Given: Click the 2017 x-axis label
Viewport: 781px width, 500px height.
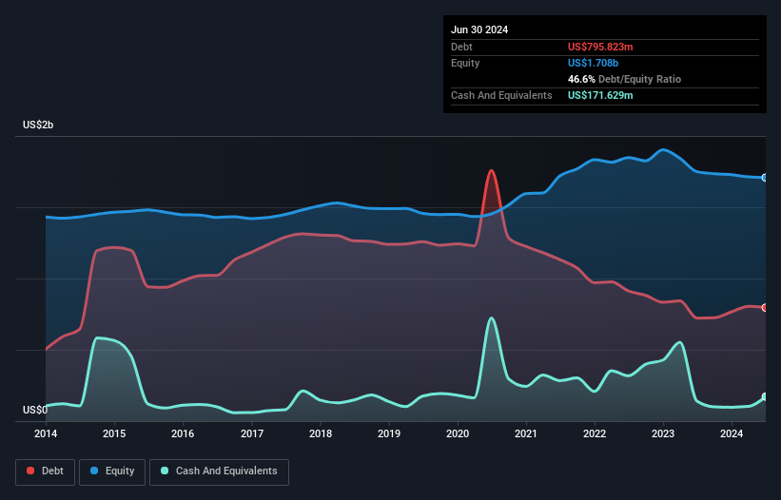Looking at the screenshot, I should coord(252,433).
